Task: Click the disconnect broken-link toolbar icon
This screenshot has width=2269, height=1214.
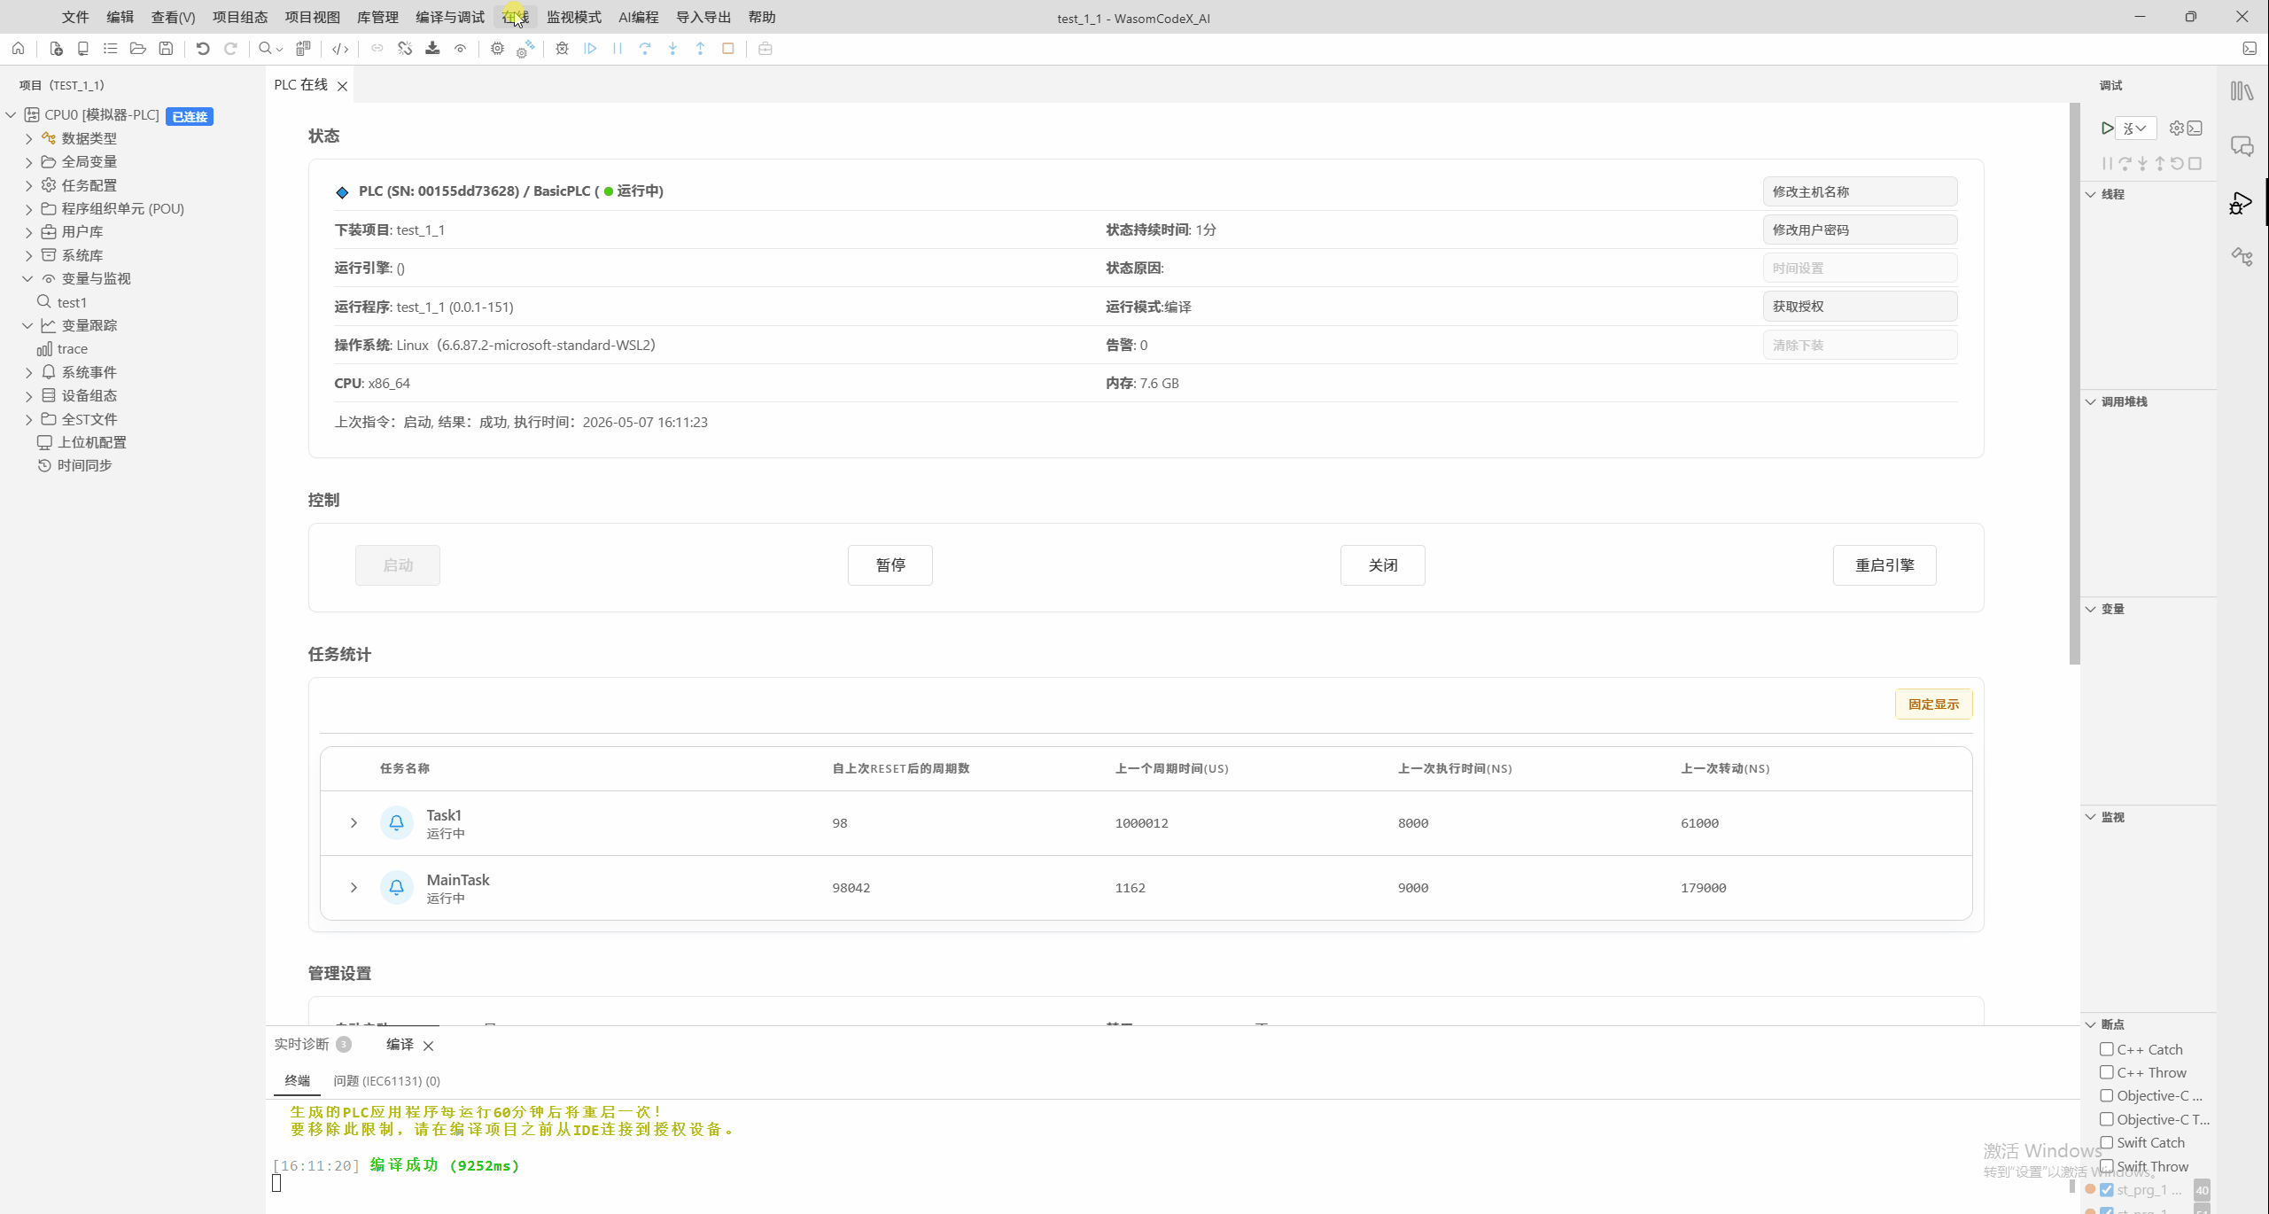Action: [x=405, y=49]
